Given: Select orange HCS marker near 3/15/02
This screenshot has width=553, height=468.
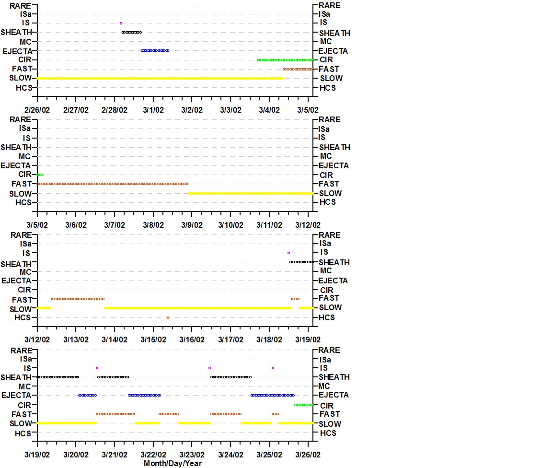Looking at the screenshot, I should click(168, 317).
